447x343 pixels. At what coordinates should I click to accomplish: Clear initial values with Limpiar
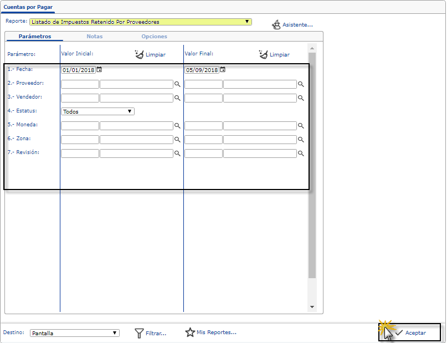click(150, 54)
